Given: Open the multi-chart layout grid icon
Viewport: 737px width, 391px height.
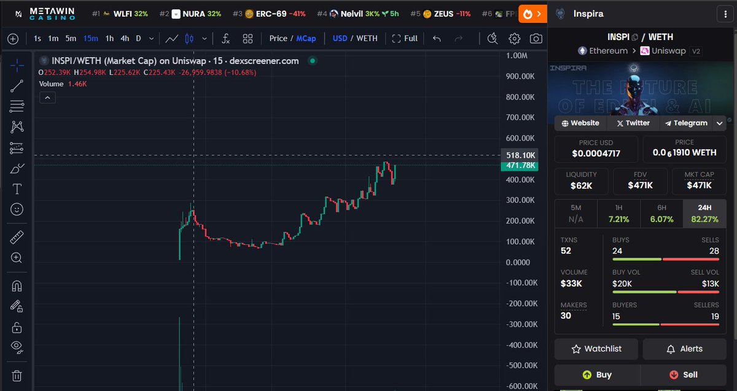Looking at the screenshot, I should click(x=248, y=39).
